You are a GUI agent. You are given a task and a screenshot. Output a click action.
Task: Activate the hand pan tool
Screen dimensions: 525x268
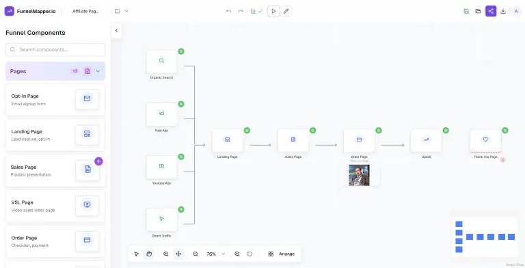[x=149, y=254]
